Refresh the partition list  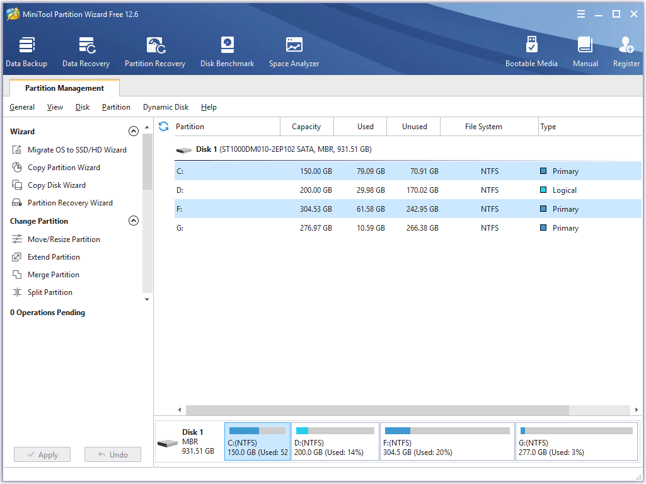click(x=163, y=126)
